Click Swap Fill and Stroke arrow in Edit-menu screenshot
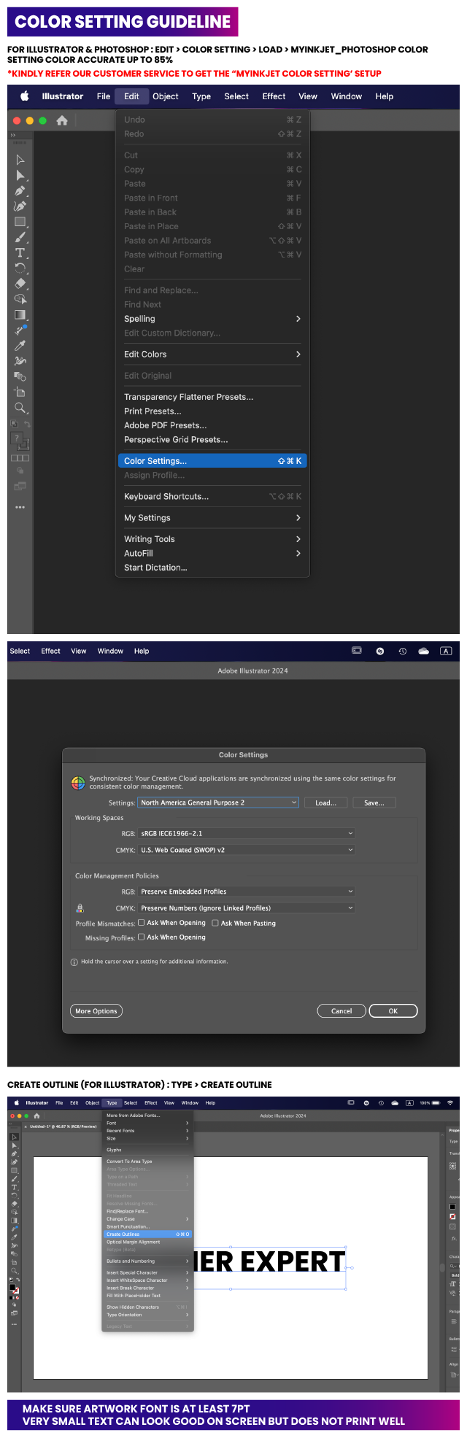Screen dimensions: 467x1438 27,424
